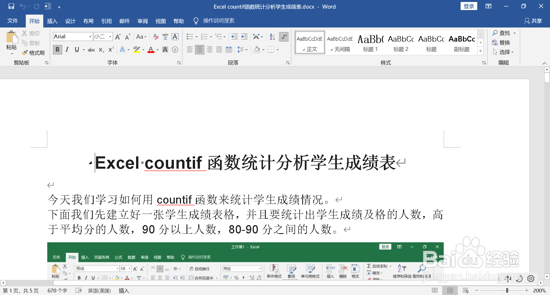Adjust the zoom slider handle
Screen dimensions: 550x295
[x=507, y=290]
